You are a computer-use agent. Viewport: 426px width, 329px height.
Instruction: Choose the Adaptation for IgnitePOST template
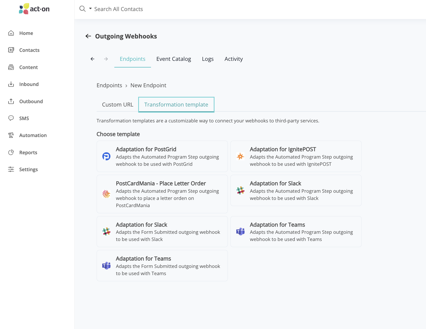pos(296,156)
